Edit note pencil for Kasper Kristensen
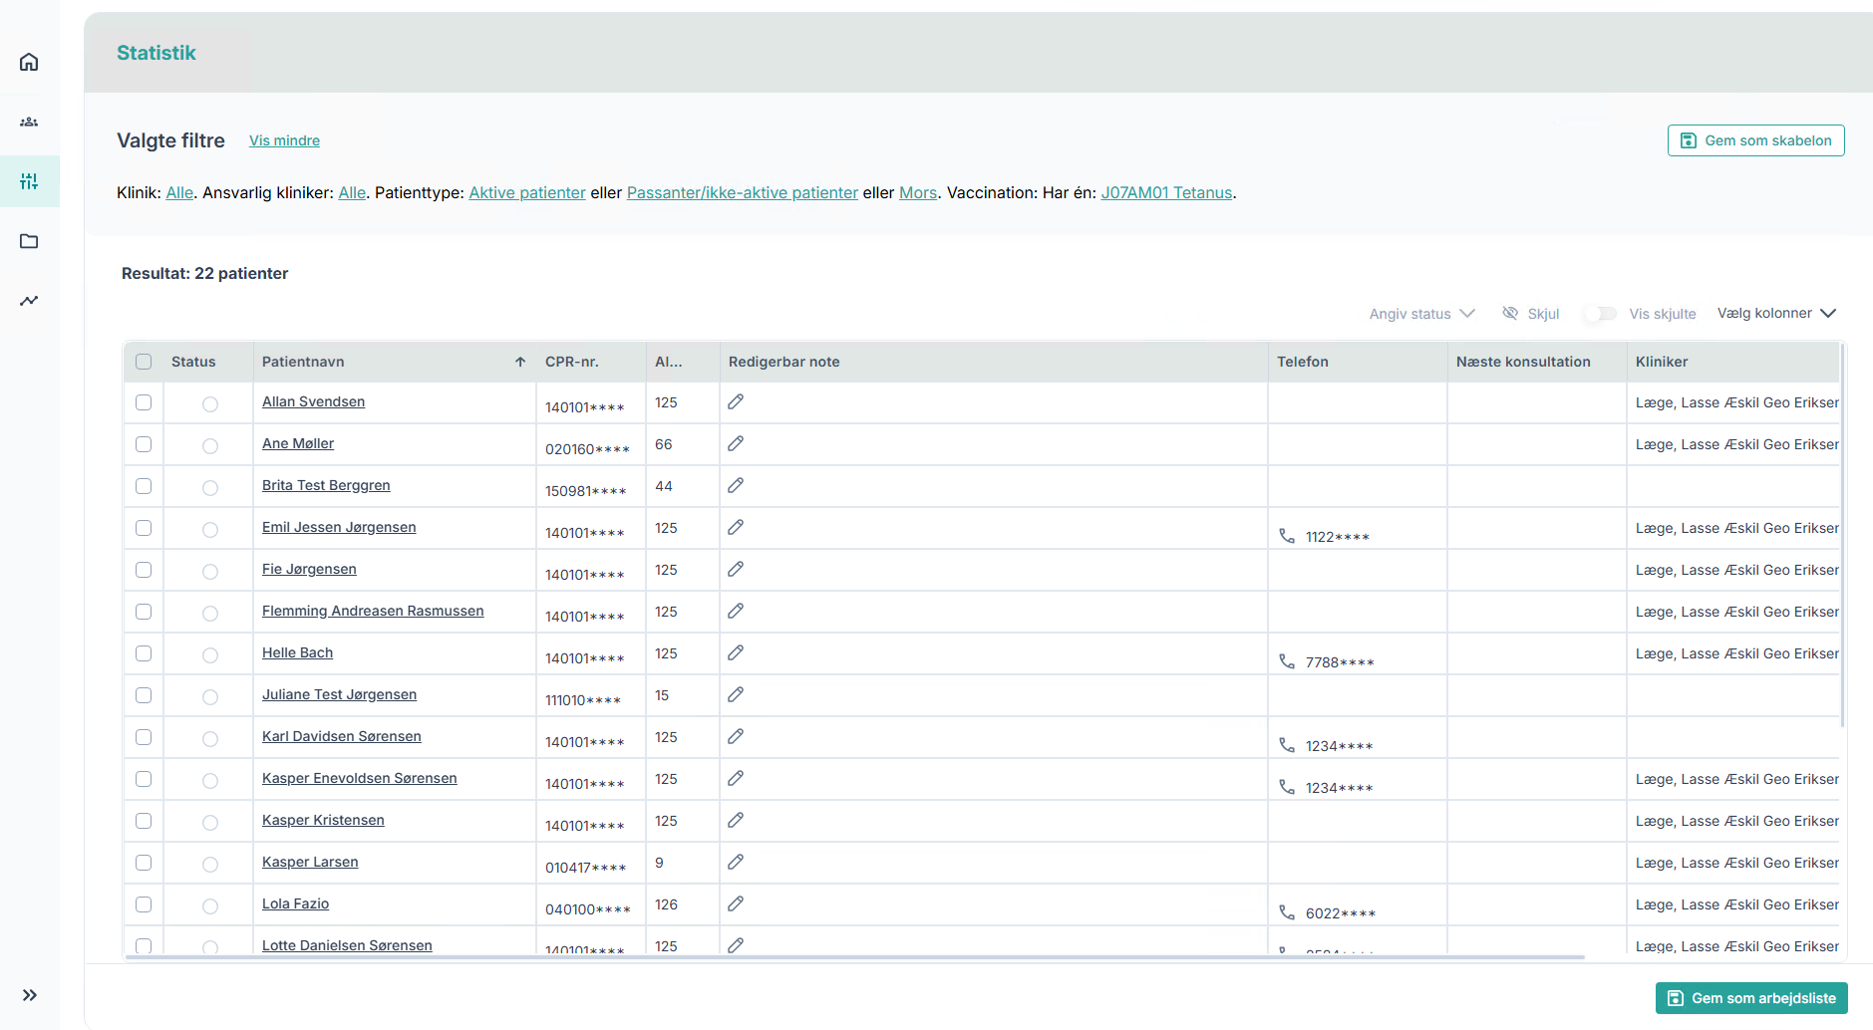 click(736, 820)
